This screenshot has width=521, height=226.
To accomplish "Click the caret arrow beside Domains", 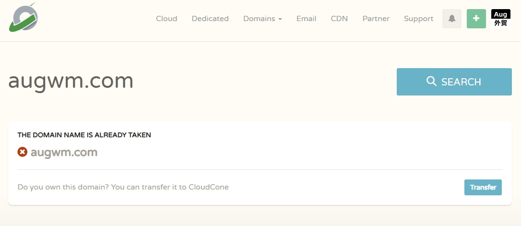I will pos(280,19).
